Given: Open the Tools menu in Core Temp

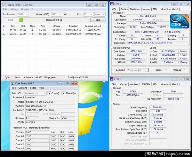Looking at the screenshot, I should 33,88.
